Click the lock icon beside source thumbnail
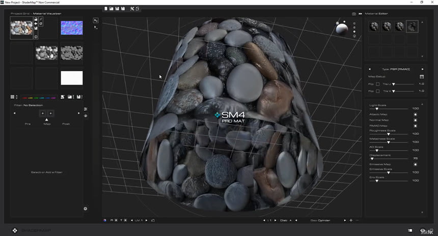Screen dimensions: 438x236 point(36,19)
